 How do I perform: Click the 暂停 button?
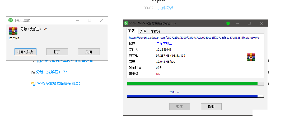[x=180, y=107]
